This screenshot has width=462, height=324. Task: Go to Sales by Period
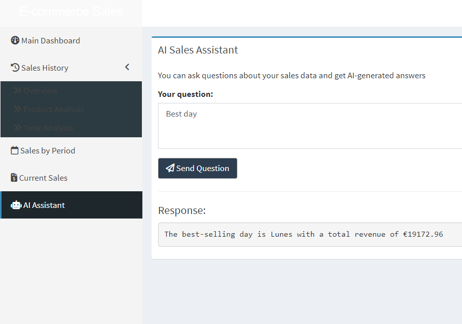click(71, 150)
